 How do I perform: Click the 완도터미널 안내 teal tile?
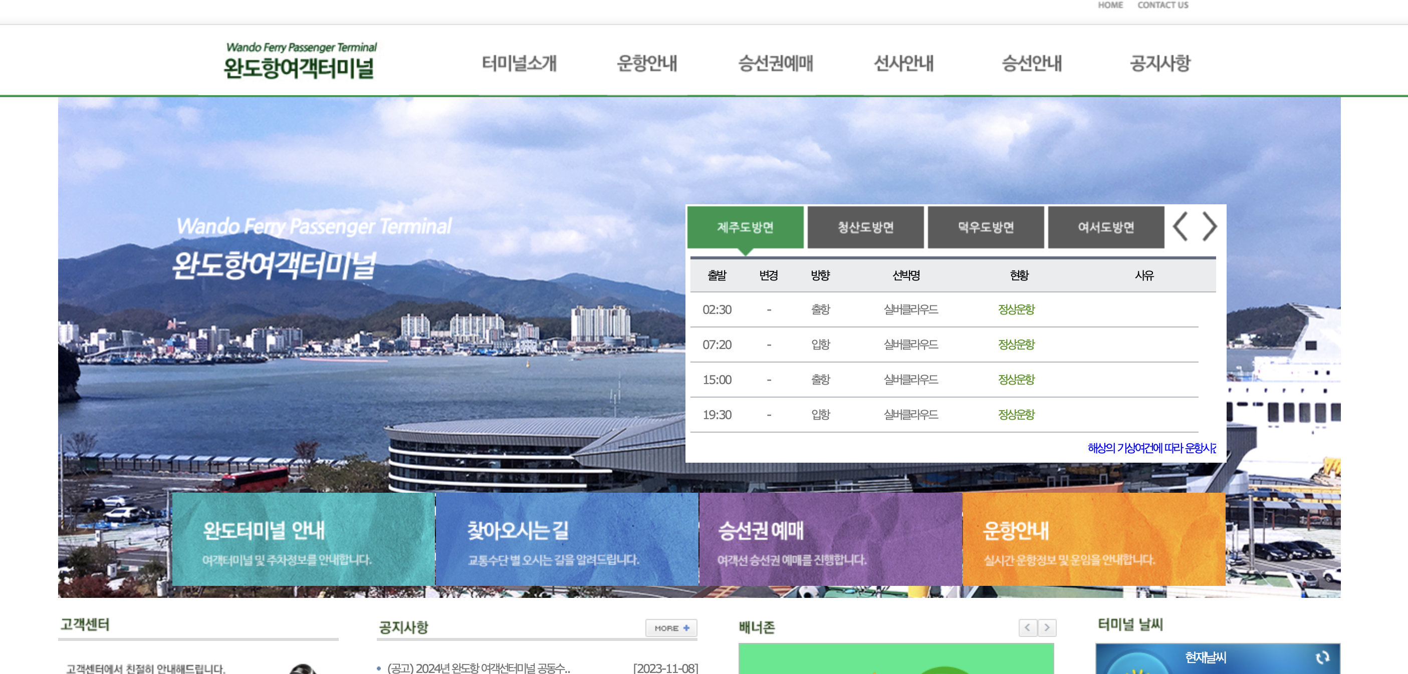tap(303, 540)
